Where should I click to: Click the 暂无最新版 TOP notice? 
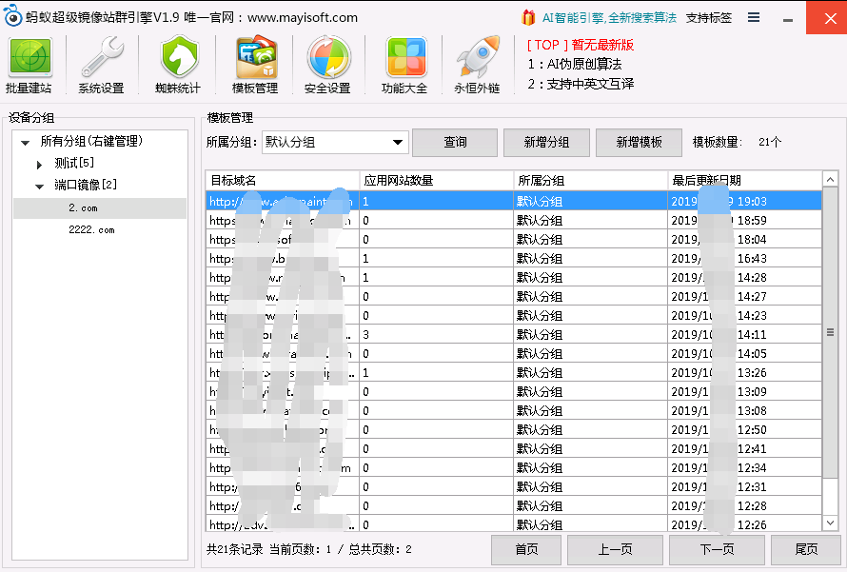pos(581,45)
